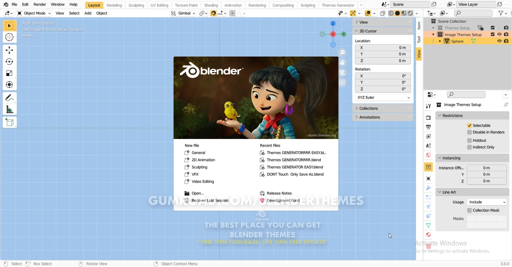Open the Material properties tab
This screenshot has height=267, width=512.
coord(428,235)
